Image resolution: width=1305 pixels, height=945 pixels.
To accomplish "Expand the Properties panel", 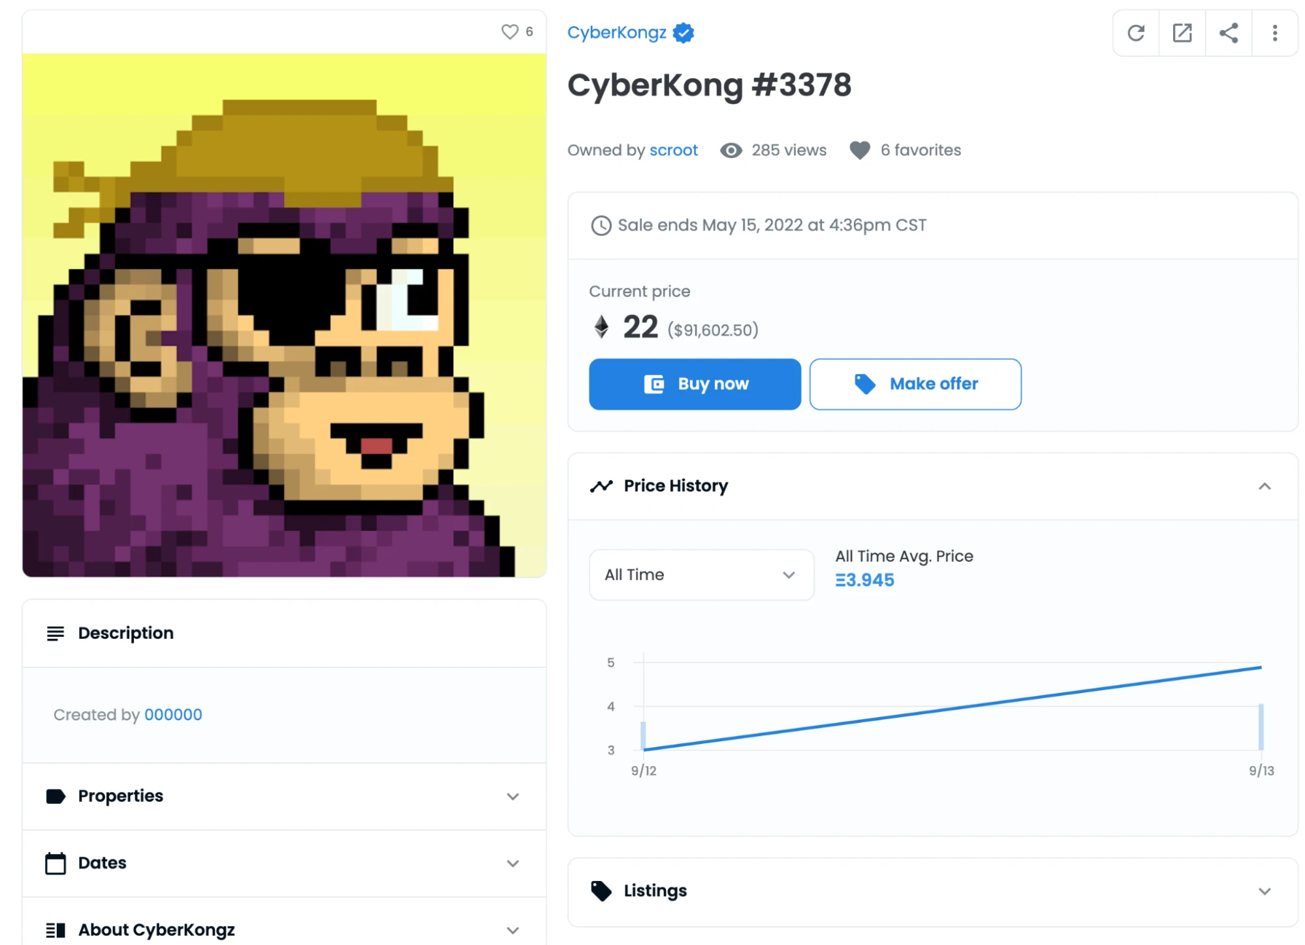I will click(x=512, y=797).
